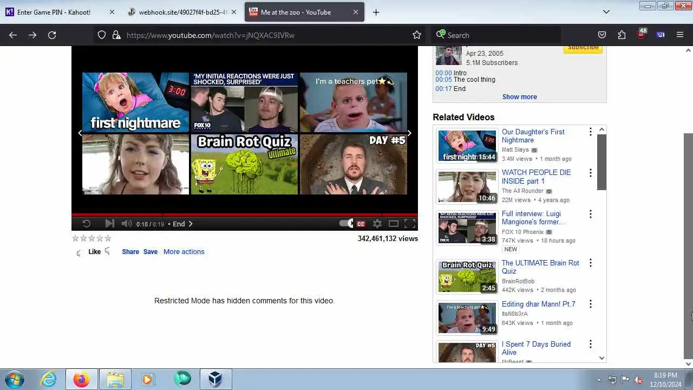693x390 pixels.
Task: Click the Save link below the video
Action: coord(151,252)
